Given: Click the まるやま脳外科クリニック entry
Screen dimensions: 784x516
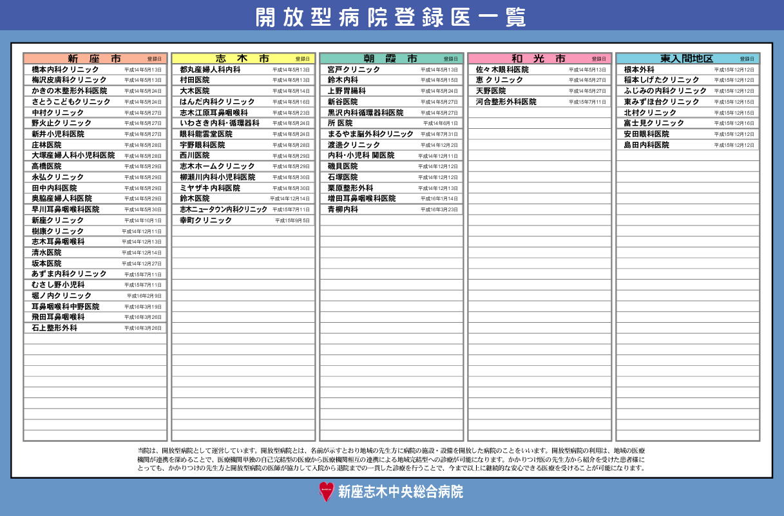Looking at the screenshot, I should (391, 134).
